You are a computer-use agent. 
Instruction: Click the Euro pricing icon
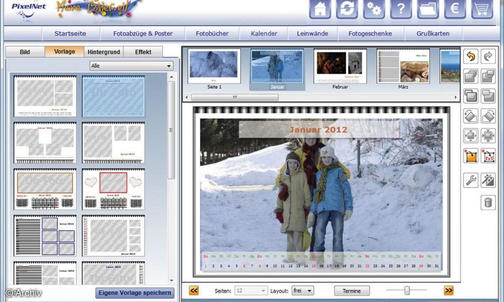click(x=455, y=9)
